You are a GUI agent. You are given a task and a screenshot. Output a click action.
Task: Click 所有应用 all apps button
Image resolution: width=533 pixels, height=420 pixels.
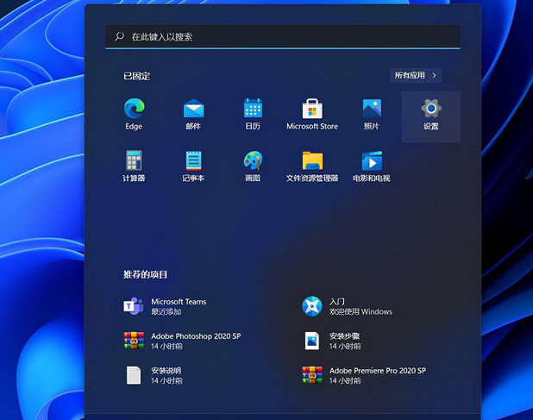coord(411,76)
